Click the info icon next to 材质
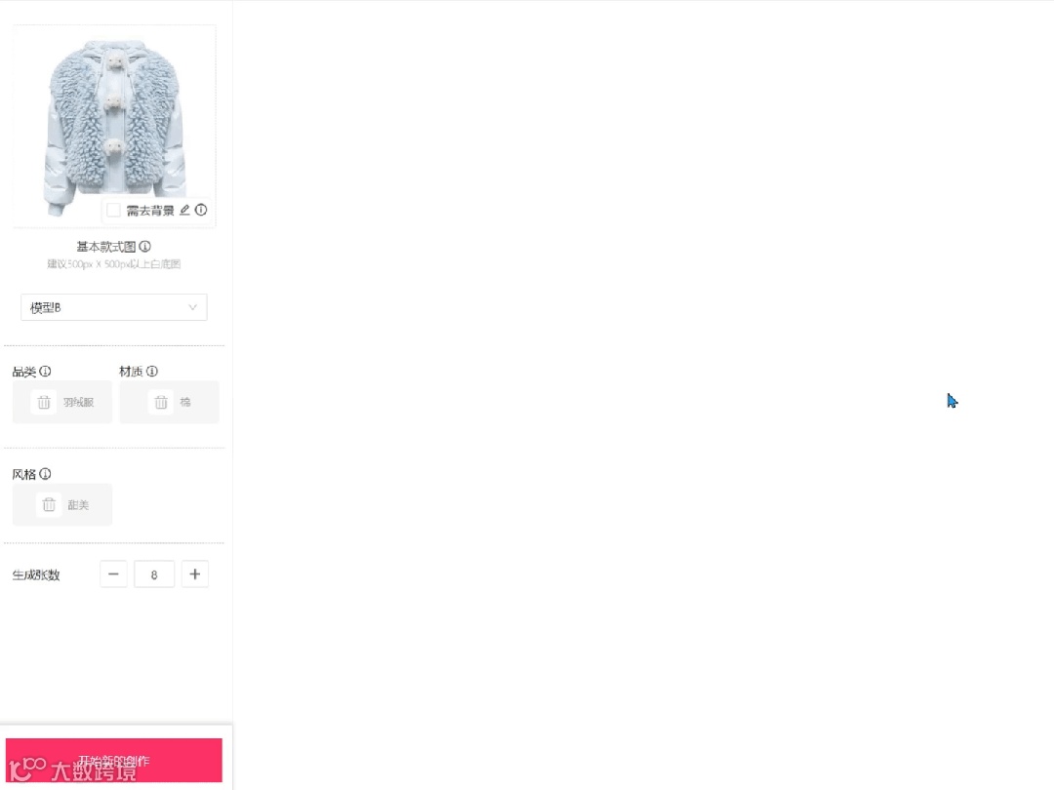 tap(152, 371)
